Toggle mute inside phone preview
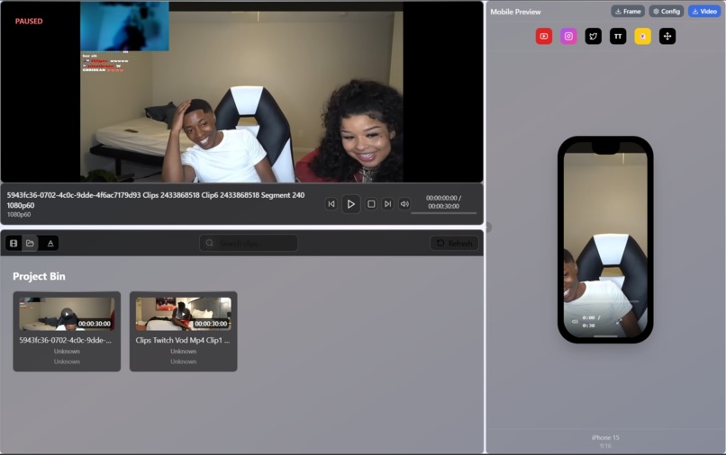 (x=575, y=321)
